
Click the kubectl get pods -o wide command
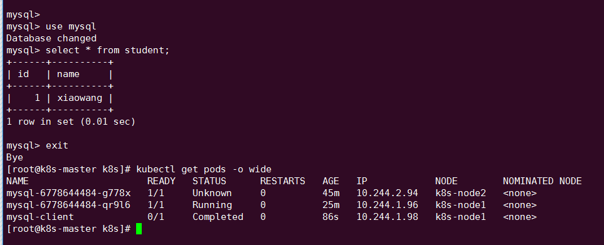tap(204, 169)
